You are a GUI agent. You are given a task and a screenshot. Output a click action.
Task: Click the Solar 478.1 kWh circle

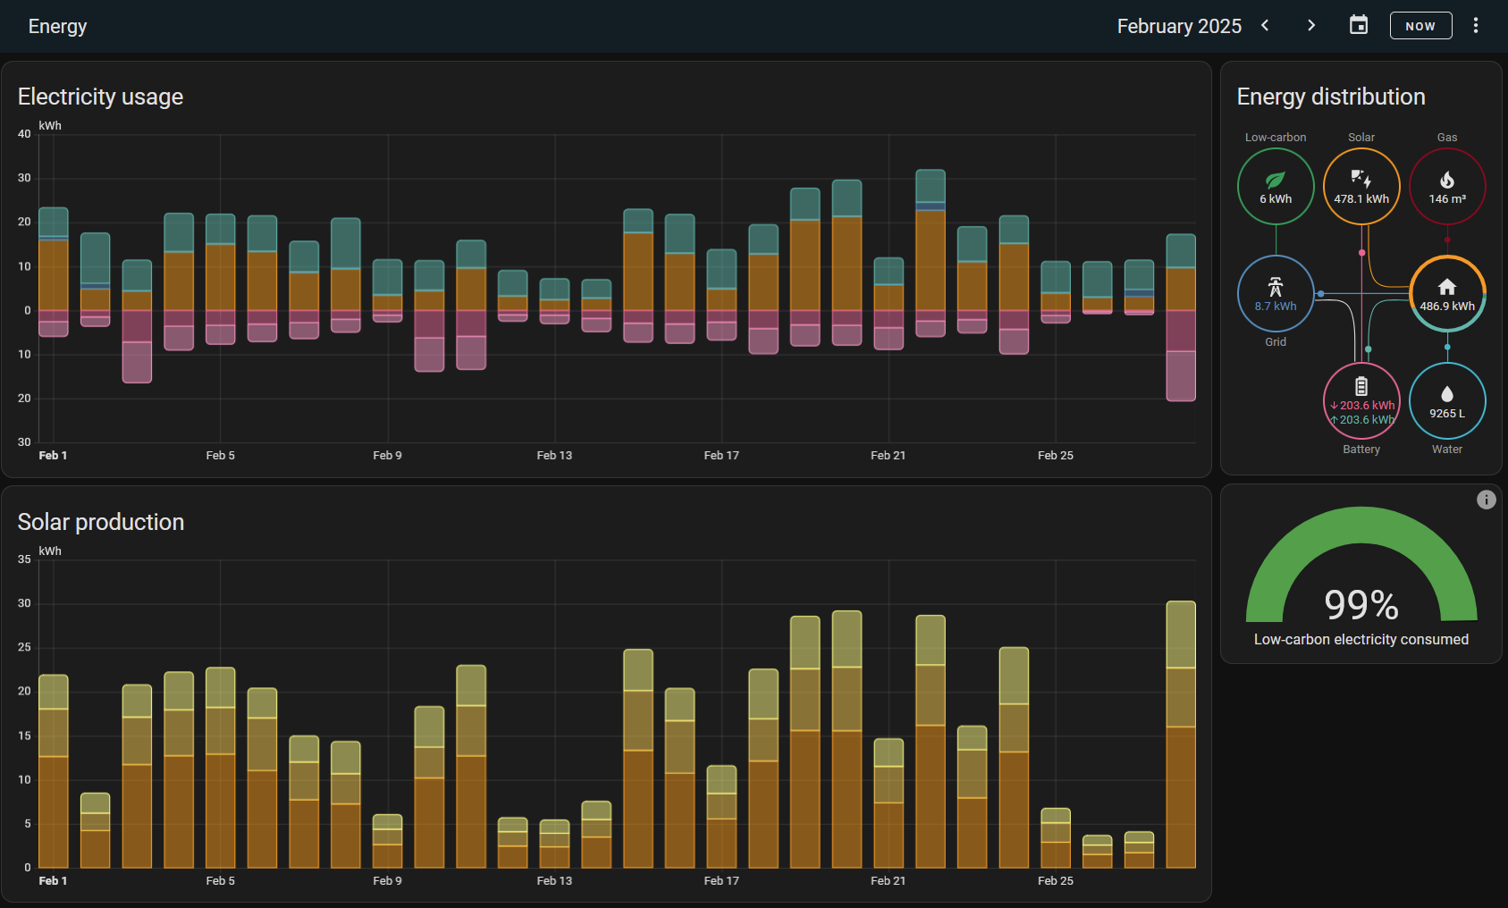(1361, 187)
